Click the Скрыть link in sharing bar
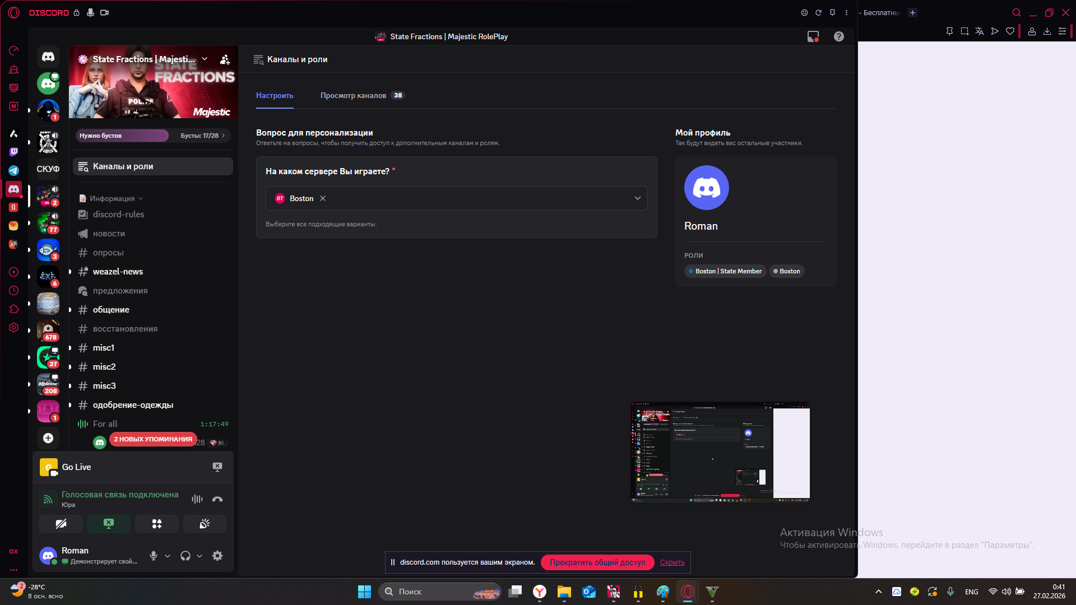1076x605 pixels. (672, 562)
